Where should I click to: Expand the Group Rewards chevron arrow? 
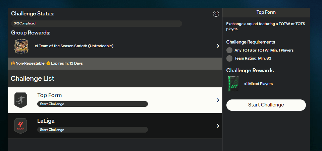click(x=218, y=46)
